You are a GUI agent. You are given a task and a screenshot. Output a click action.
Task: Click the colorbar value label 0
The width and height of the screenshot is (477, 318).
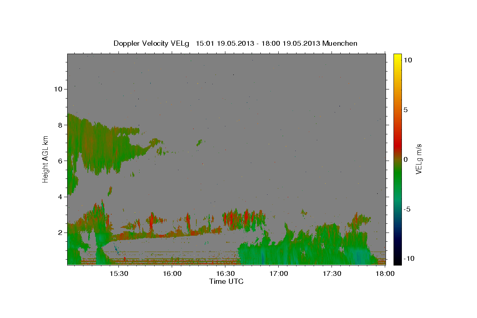(x=405, y=159)
